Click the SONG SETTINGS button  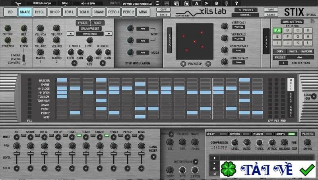[x=292, y=22]
